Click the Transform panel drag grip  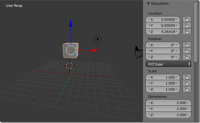pos(189,4)
